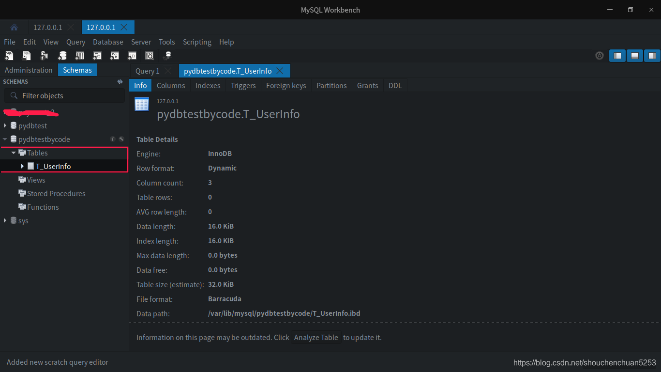Refresh the schemas list icon
The width and height of the screenshot is (661, 372).
[x=120, y=82]
